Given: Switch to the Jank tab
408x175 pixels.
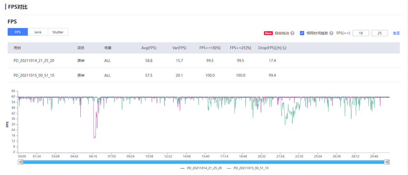Looking at the screenshot, I should pyautogui.click(x=38, y=32).
